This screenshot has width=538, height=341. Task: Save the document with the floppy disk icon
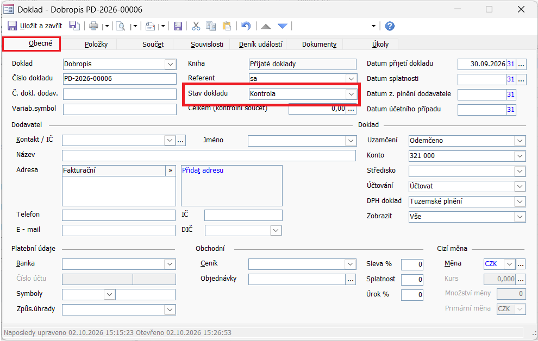178,26
